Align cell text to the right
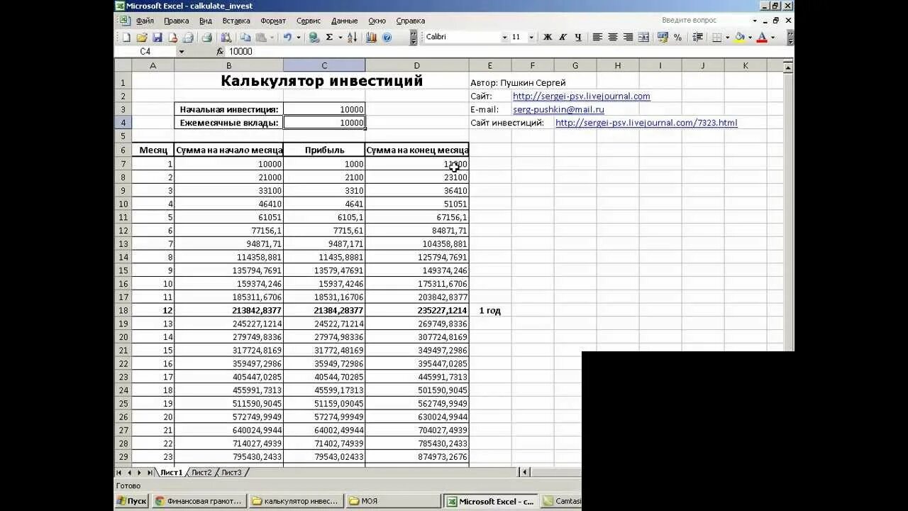The width and height of the screenshot is (908, 511). 629,37
